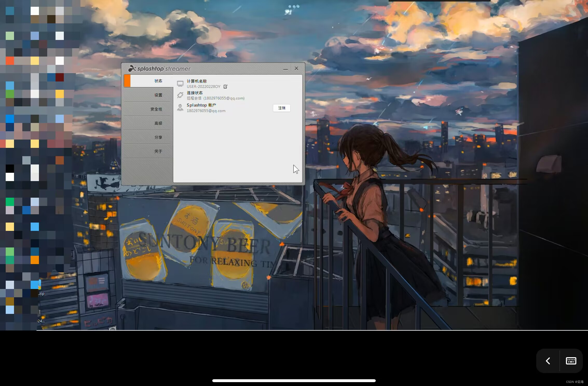Tap the back chevron arrow
This screenshot has width=588, height=386.
(548, 361)
